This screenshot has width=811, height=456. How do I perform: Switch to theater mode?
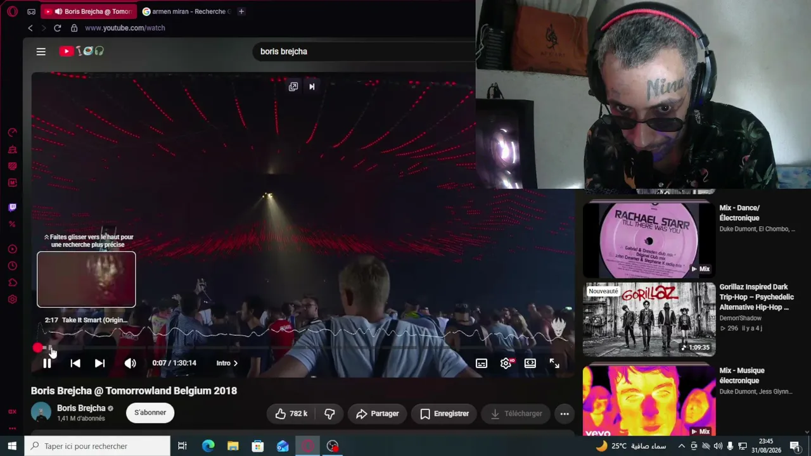(x=530, y=363)
